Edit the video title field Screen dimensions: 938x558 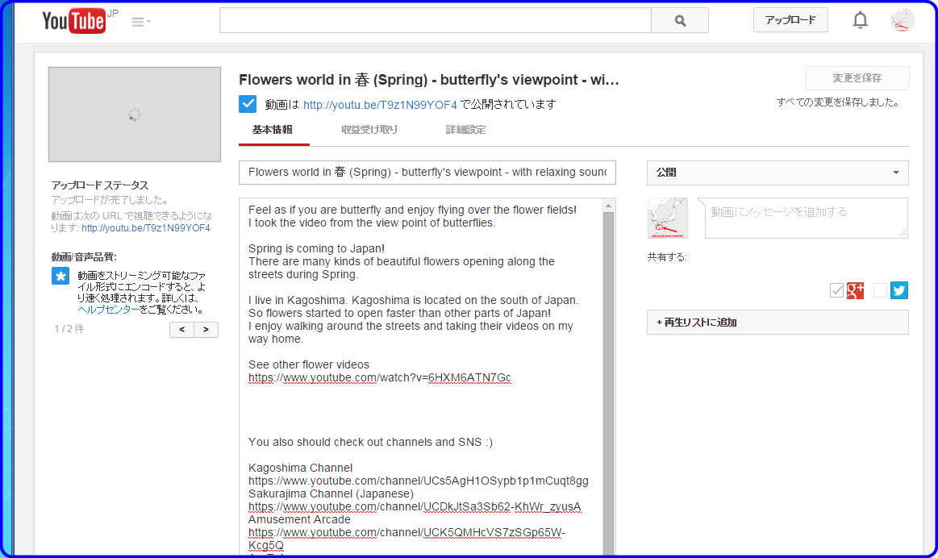click(427, 173)
